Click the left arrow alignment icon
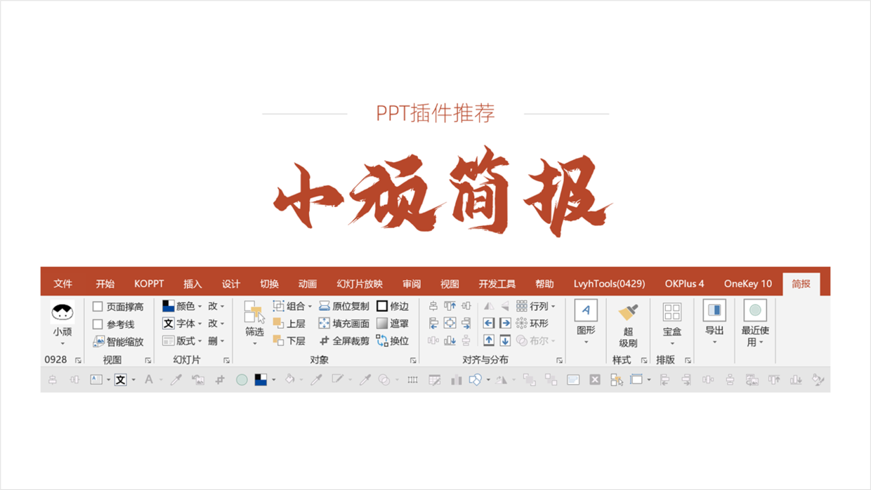Viewport: 871px width, 490px height. 489,323
